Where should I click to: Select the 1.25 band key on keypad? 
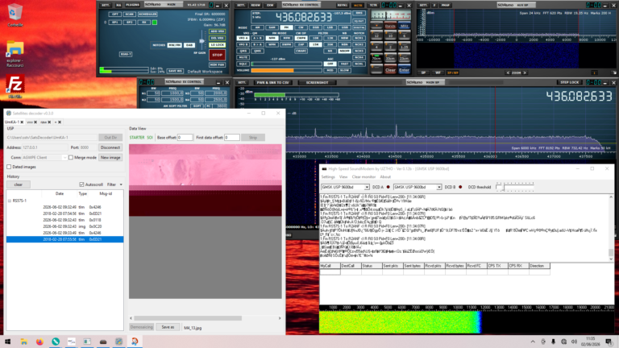tap(405, 47)
